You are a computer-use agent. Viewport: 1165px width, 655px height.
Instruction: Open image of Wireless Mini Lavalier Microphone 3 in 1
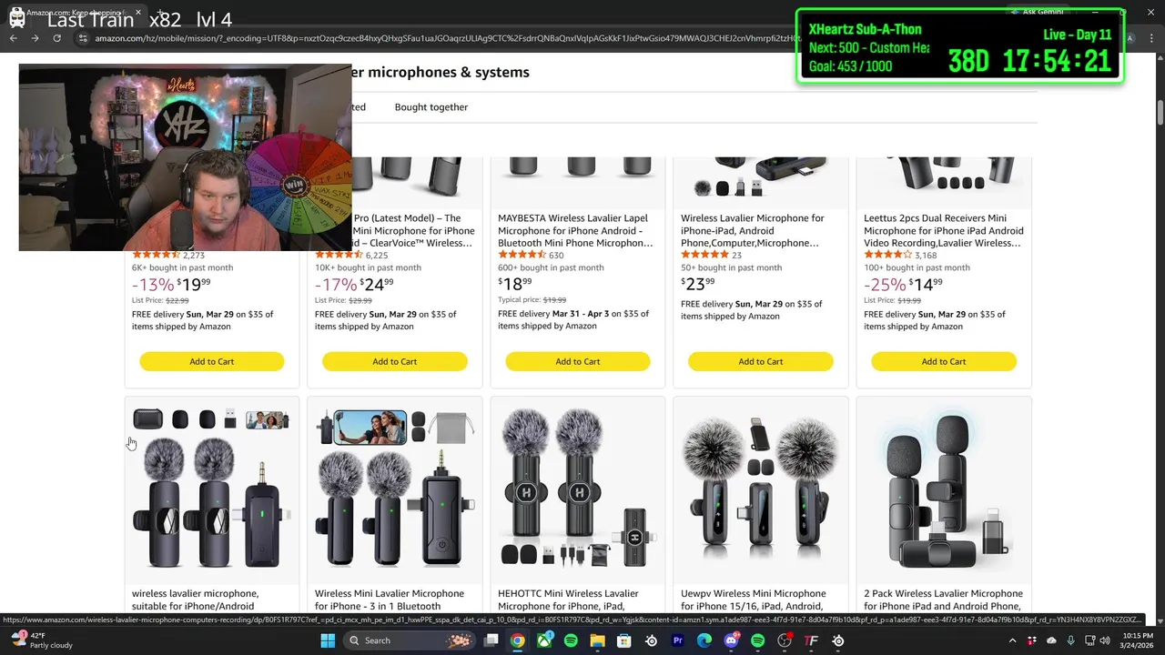(x=394, y=489)
